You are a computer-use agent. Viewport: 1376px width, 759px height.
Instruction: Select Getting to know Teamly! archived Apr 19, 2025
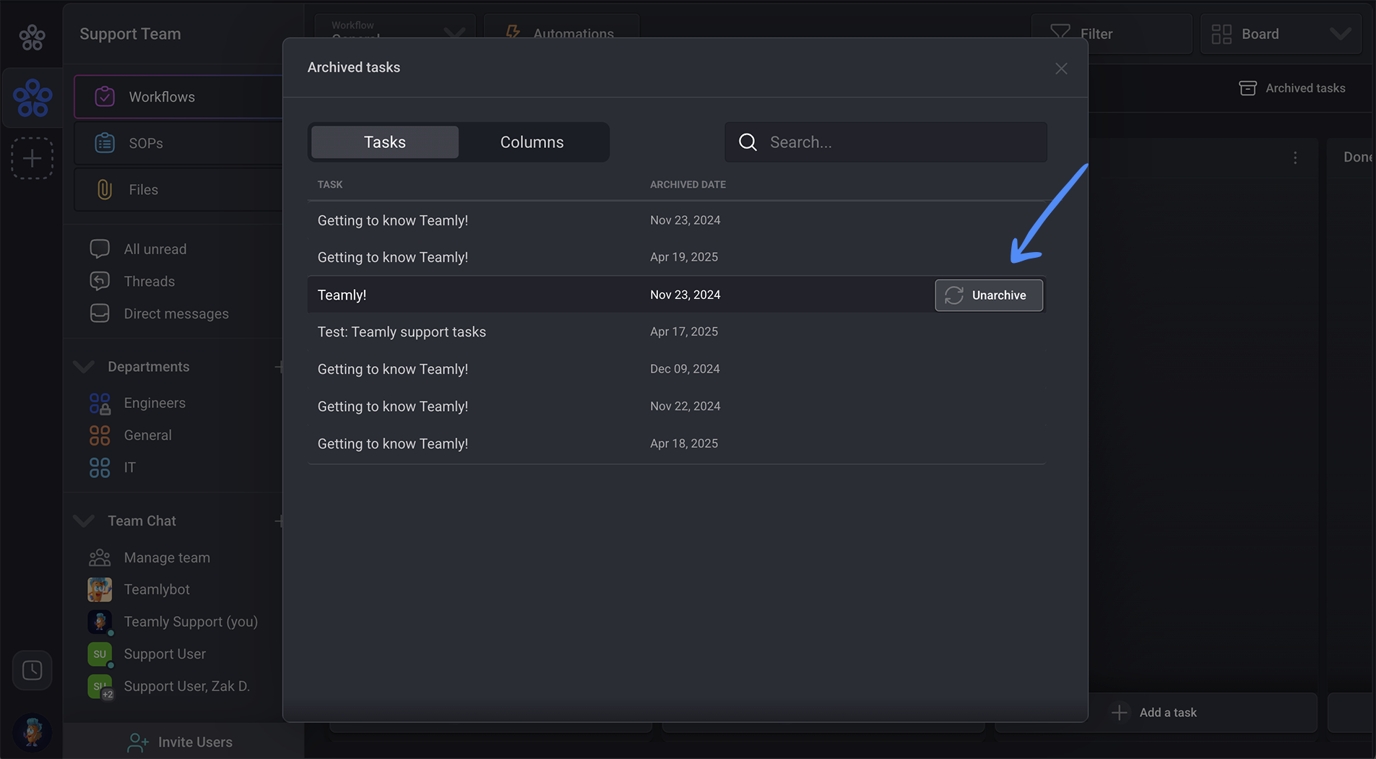(676, 257)
